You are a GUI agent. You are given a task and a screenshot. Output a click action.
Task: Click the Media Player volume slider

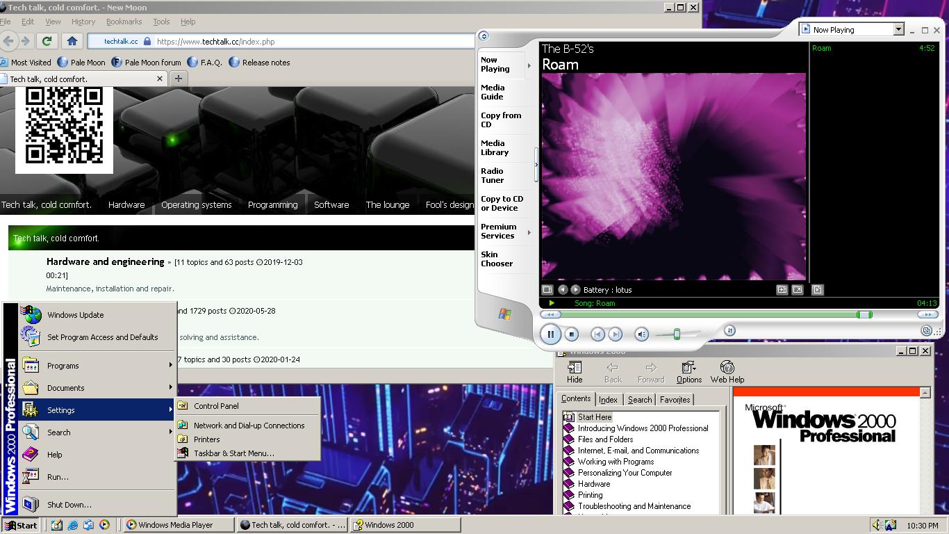pos(677,334)
